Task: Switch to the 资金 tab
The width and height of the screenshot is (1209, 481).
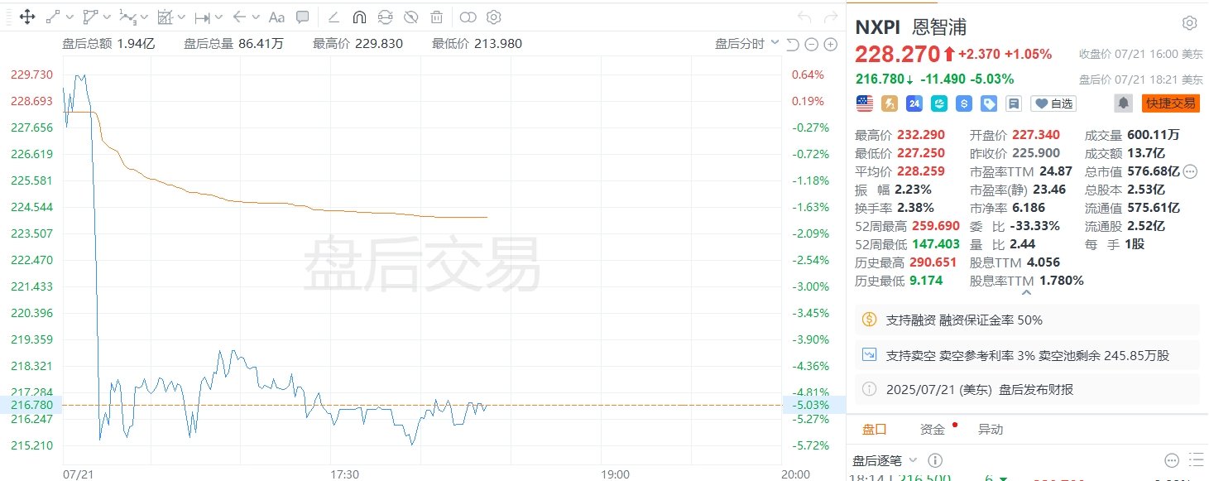Action: click(933, 429)
